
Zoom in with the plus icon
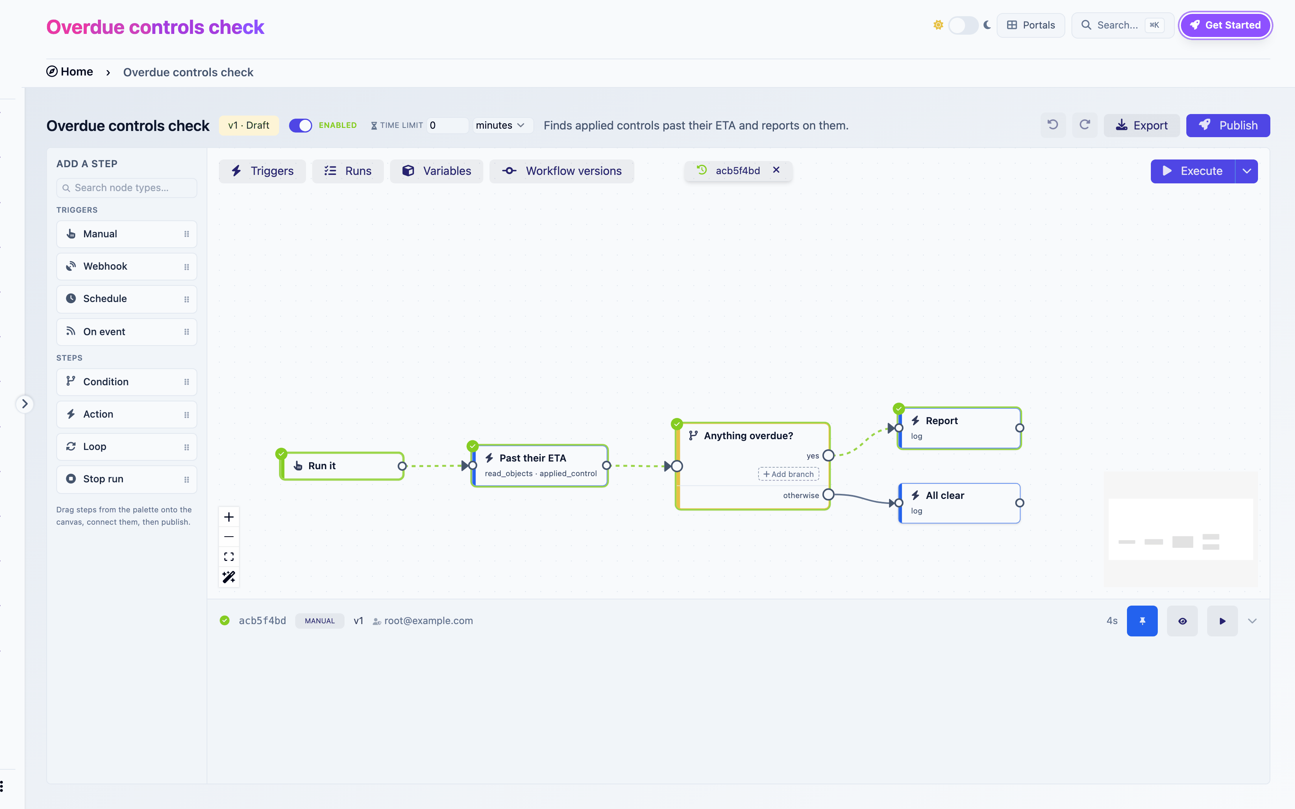click(229, 517)
